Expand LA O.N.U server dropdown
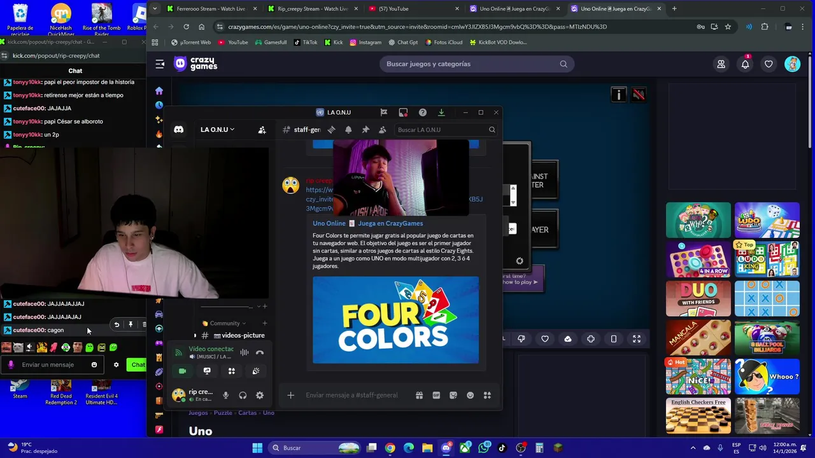 pos(217,130)
